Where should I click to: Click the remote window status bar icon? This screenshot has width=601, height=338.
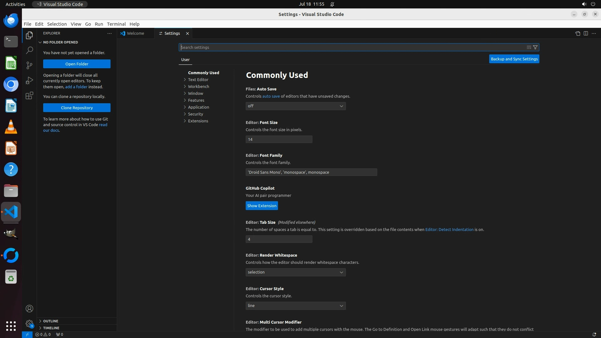point(27,334)
